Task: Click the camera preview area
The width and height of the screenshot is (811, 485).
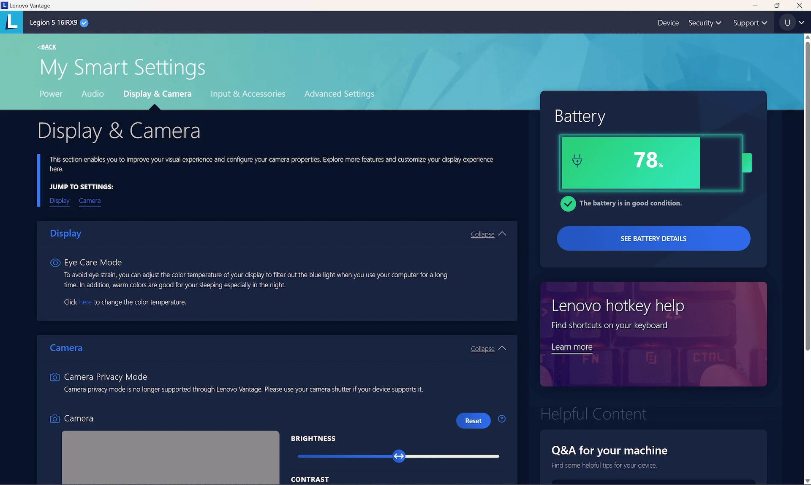Action: (171, 458)
